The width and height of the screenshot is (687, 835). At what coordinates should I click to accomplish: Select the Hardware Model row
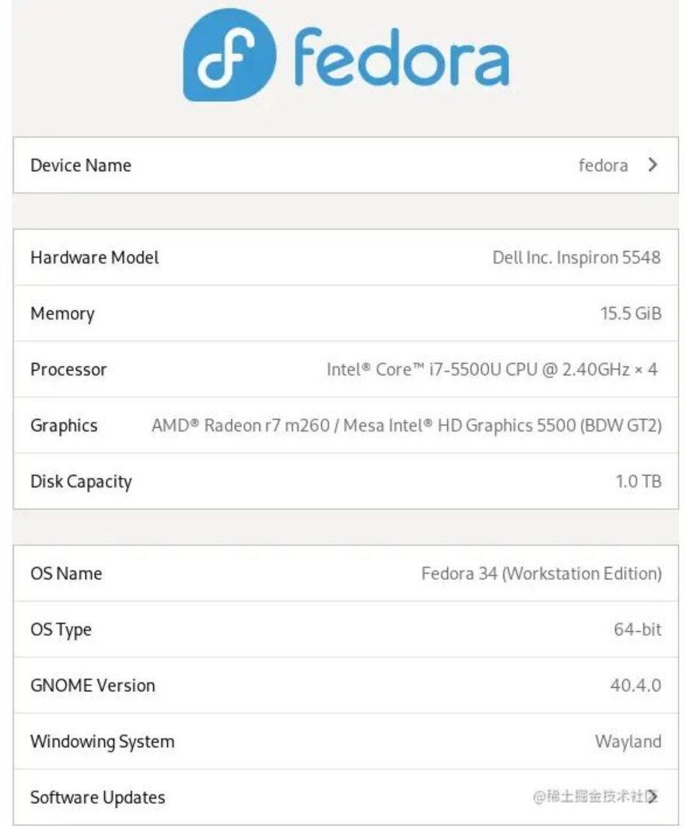pyautogui.click(x=346, y=257)
